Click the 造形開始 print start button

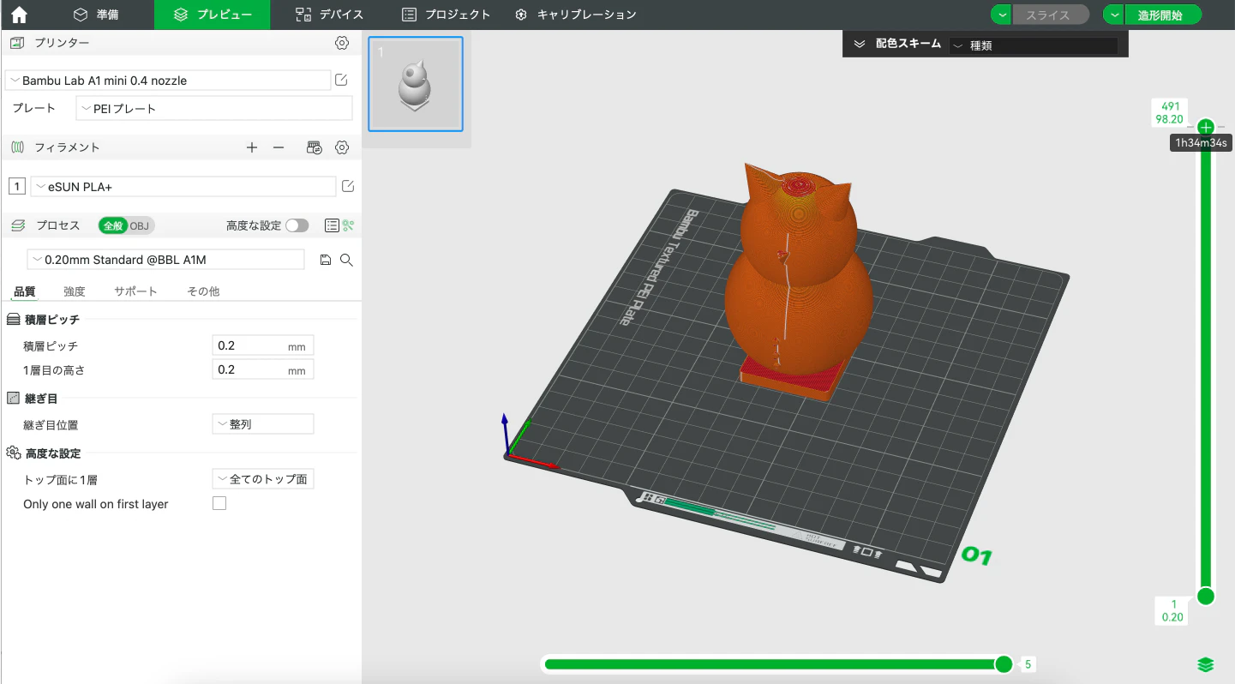1163,15
